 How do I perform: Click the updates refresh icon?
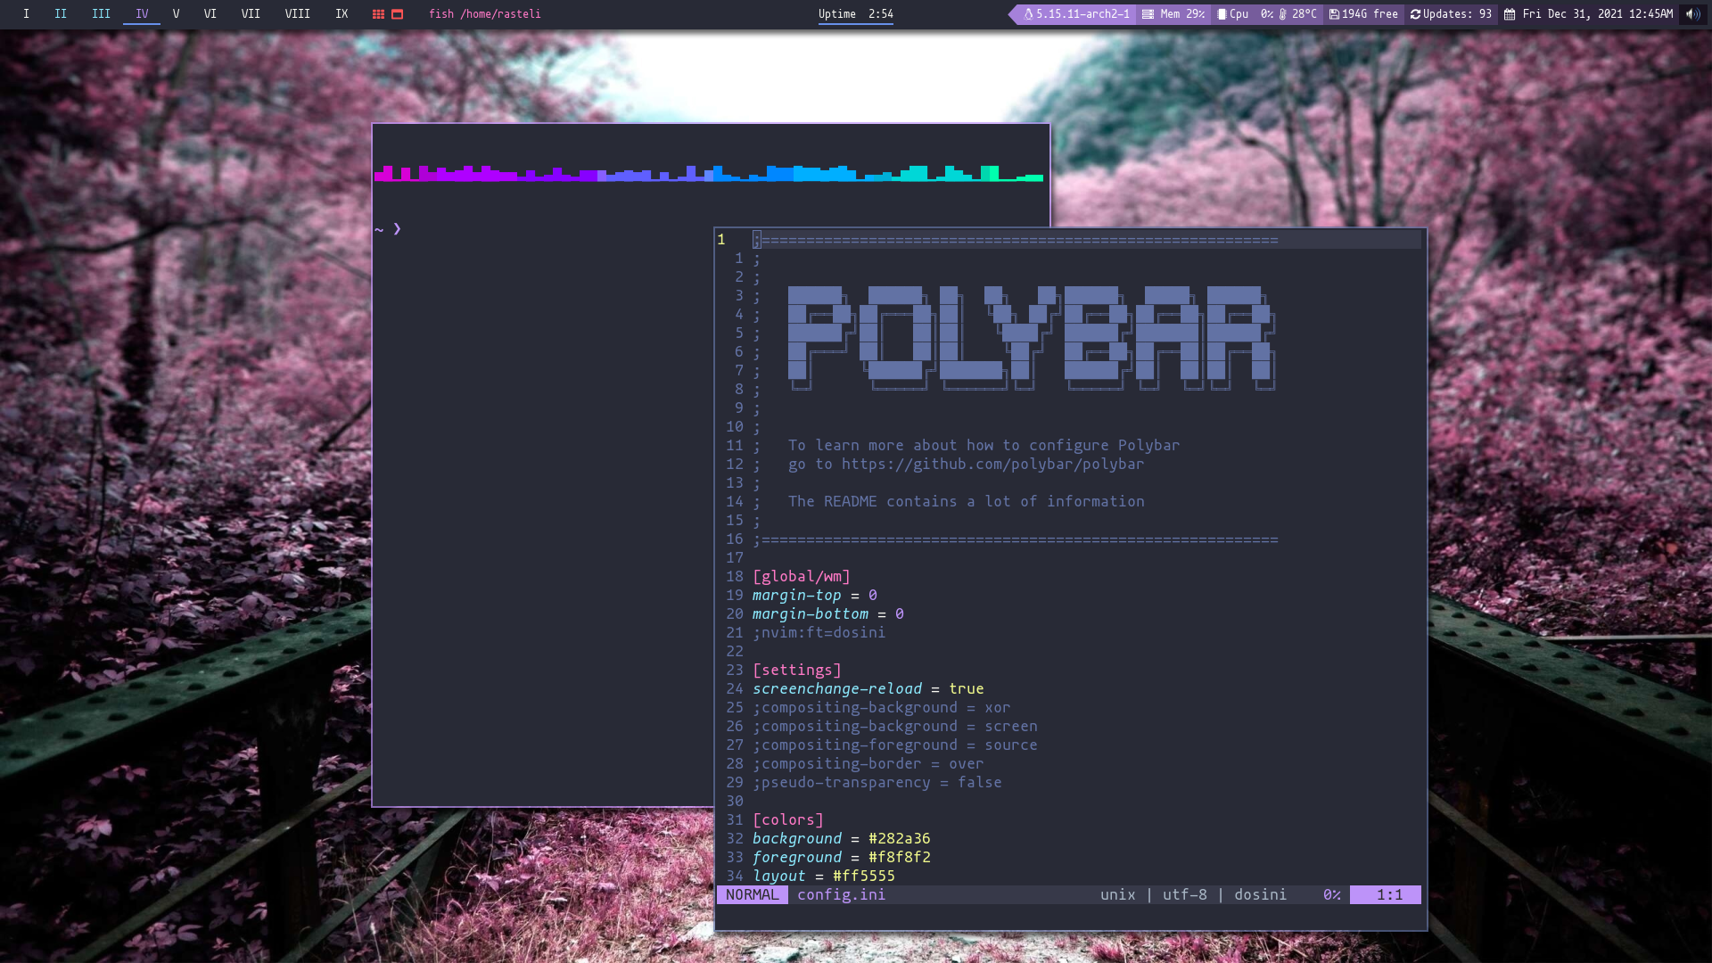point(1415,14)
